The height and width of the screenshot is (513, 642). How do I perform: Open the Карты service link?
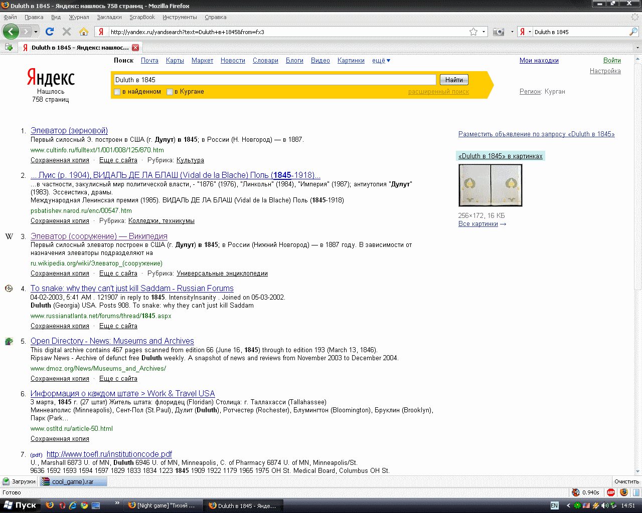tap(175, 61)
